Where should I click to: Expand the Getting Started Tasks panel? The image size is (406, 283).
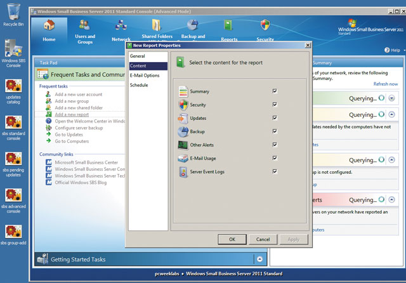coord(259,259)
